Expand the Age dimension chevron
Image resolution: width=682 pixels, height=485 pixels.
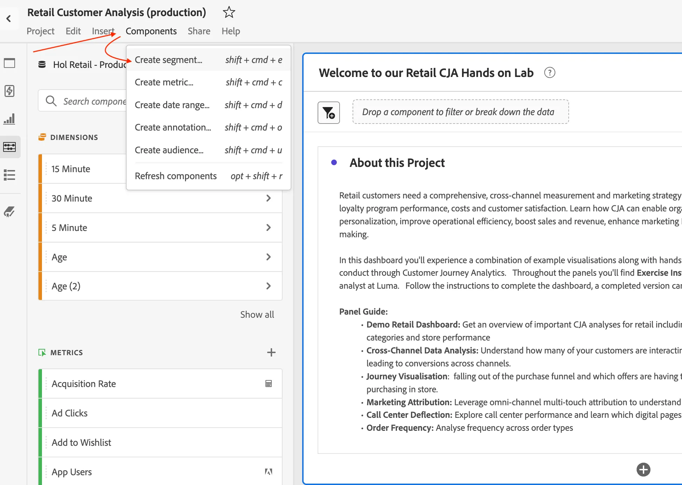pyautogui.click(x=269, y=257)
